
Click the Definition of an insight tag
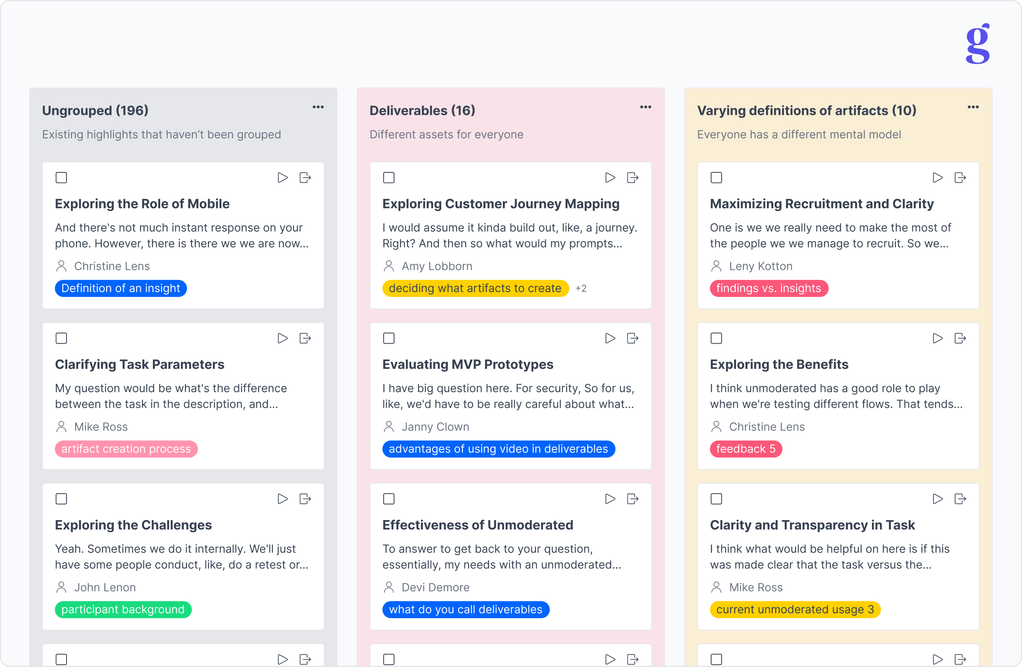point(121,288)
